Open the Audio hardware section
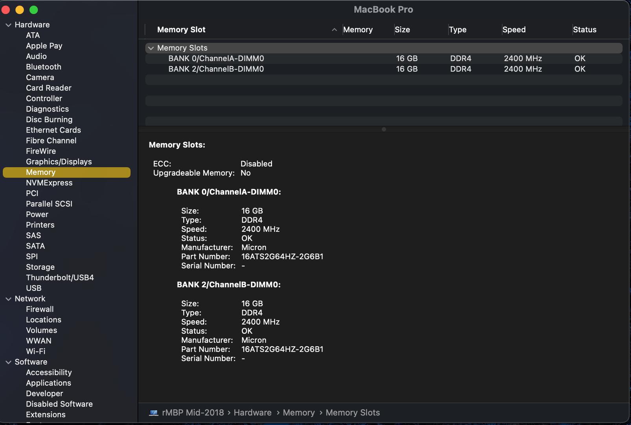The height and width of the screenshot is (425, 631). tap(36, 56)
